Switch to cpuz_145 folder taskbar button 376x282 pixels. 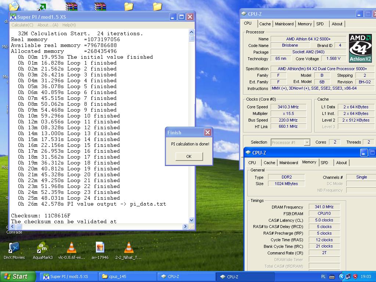[127, 277]
